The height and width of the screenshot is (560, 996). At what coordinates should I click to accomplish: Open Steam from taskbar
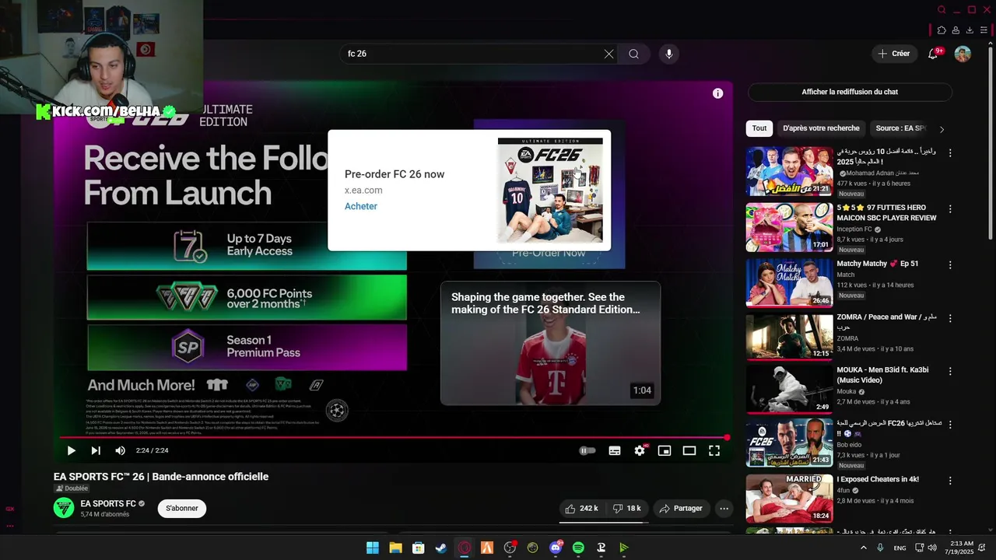441,548
